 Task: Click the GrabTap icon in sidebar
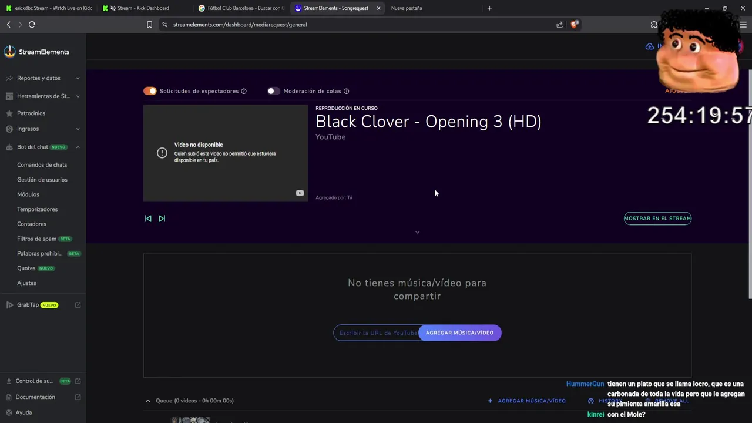[x=9, y=305]
